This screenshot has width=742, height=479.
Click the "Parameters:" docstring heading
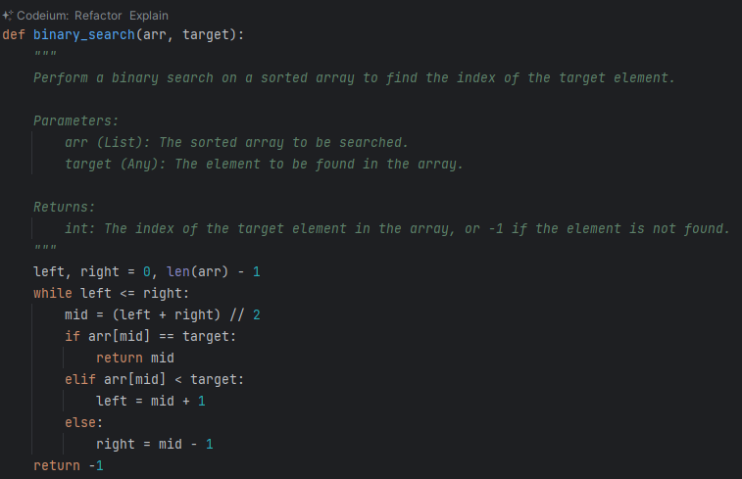point(75,120)
